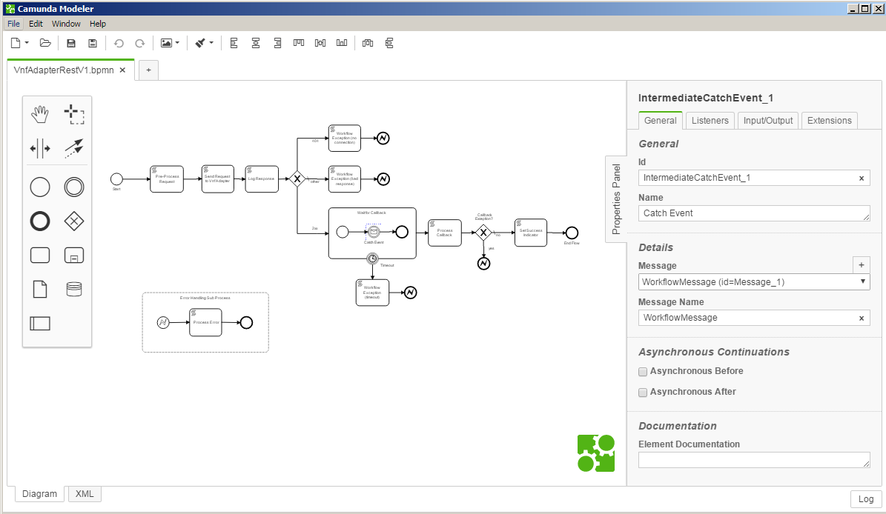Clear the Id field value

[x=862, y=178]
